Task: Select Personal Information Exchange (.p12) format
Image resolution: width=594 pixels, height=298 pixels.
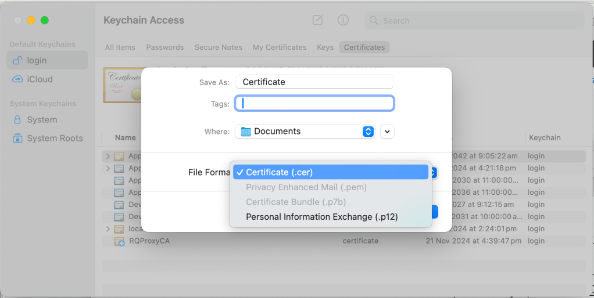Action: tap(321, 217)
